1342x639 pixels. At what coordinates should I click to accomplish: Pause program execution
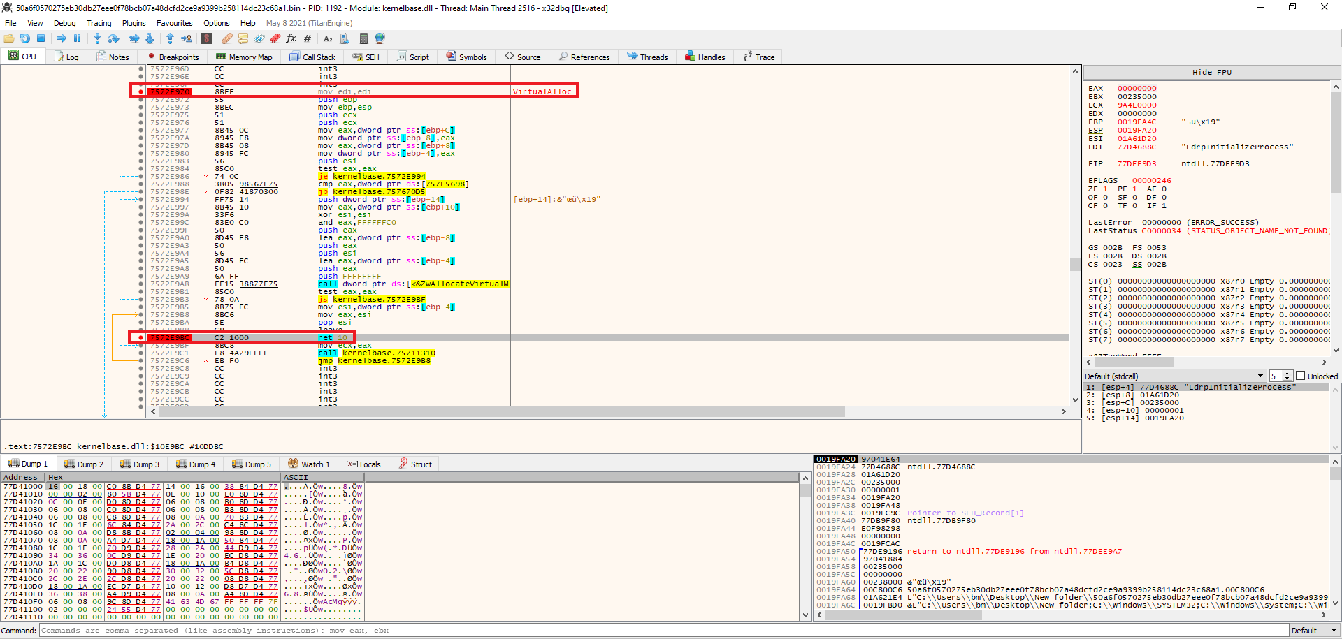(77, 38)
